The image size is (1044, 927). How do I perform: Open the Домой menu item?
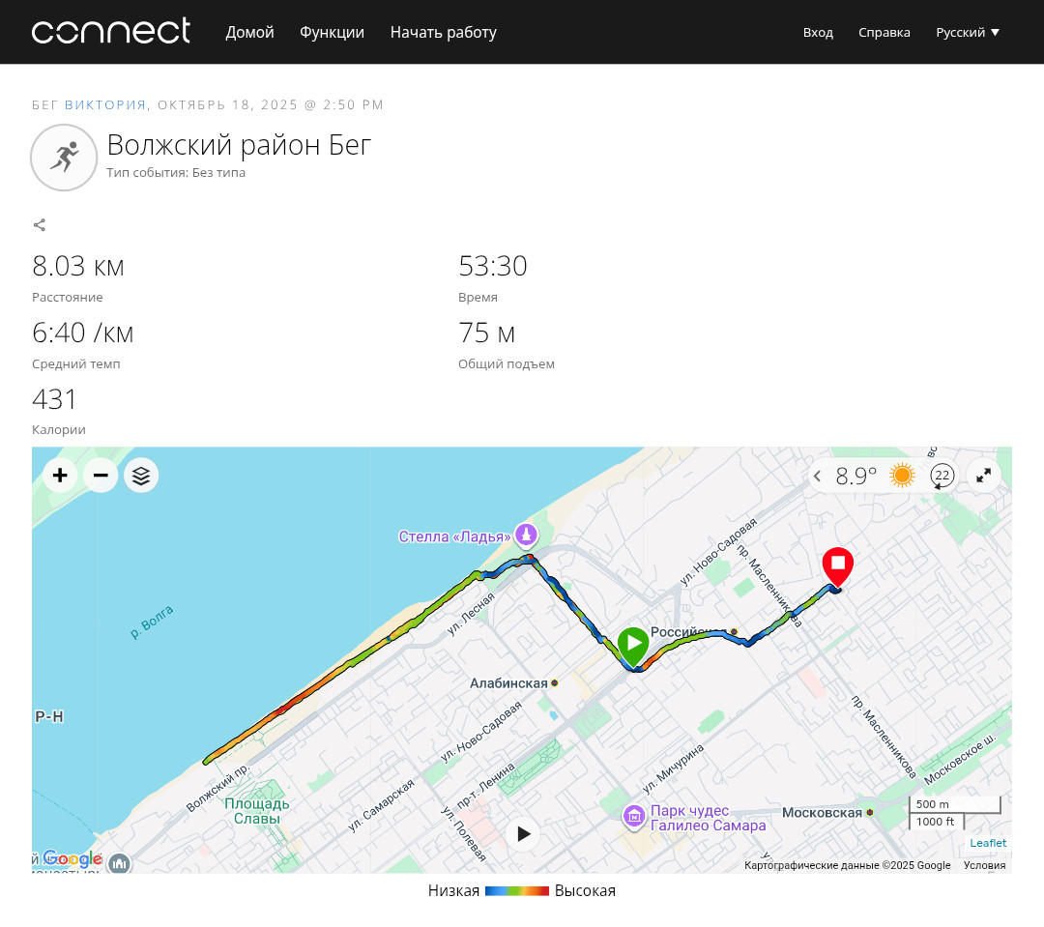tap(249, 32)
